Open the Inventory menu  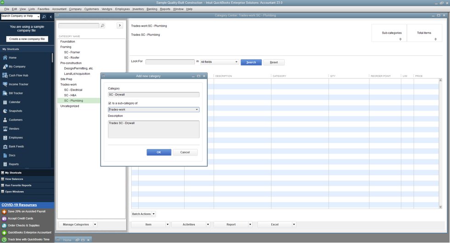click(x=138, y=9)
